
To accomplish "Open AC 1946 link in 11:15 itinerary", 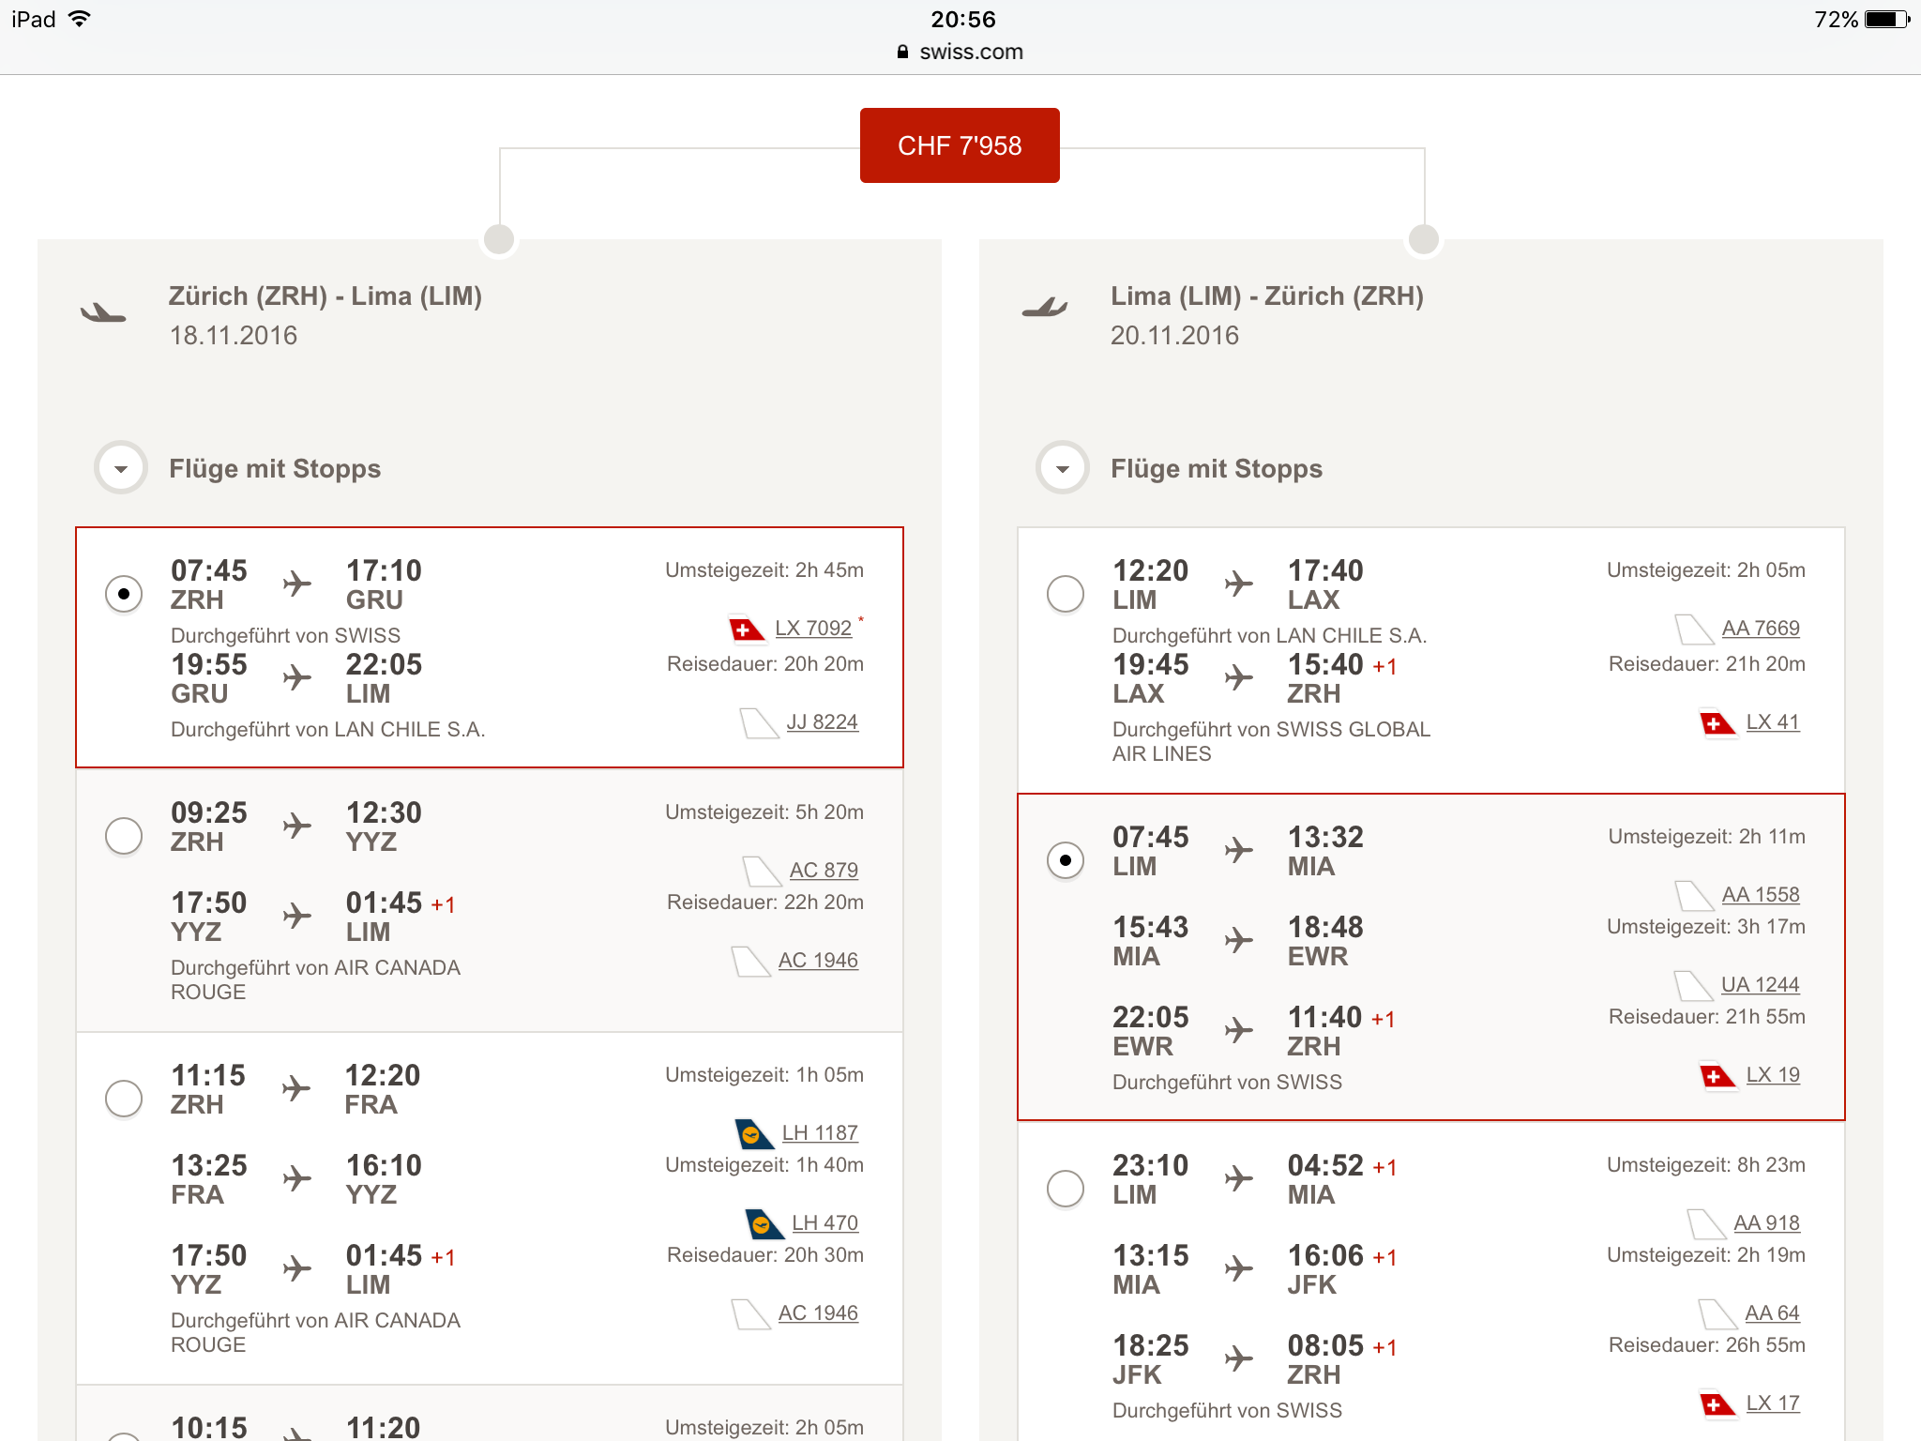I will (x=818, y=1312).
